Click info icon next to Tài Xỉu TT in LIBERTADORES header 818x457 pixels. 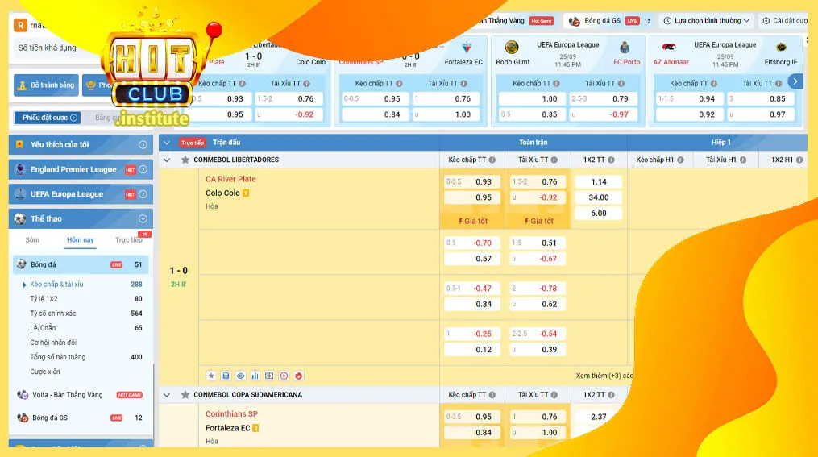click(554, 160)
